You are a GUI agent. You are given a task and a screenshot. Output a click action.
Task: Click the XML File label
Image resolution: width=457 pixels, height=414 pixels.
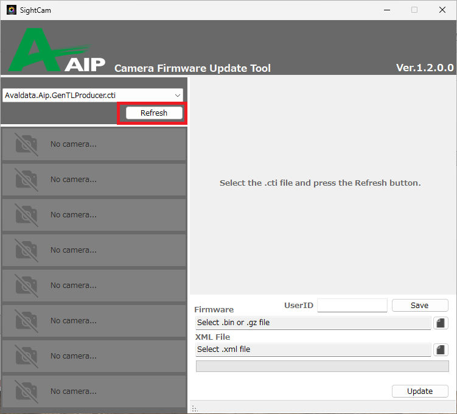click(x=212, y=337)
